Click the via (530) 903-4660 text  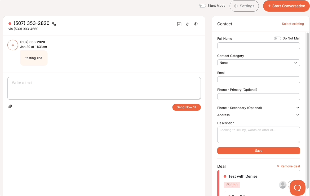click(x=23, y=29)
